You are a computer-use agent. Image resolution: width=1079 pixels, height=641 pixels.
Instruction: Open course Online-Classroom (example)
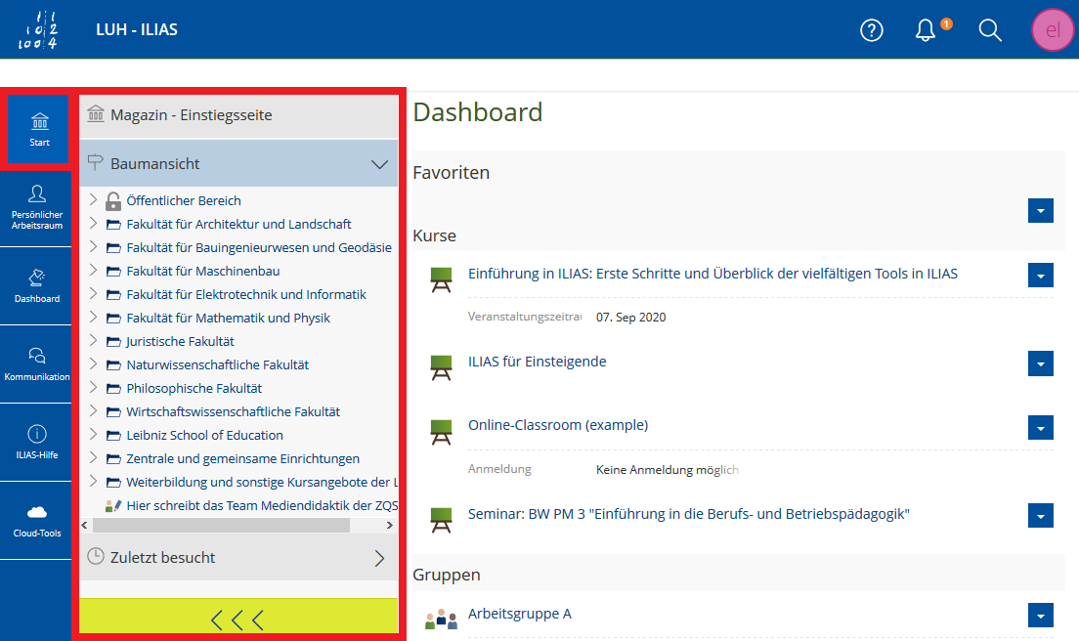coord(558,425)
